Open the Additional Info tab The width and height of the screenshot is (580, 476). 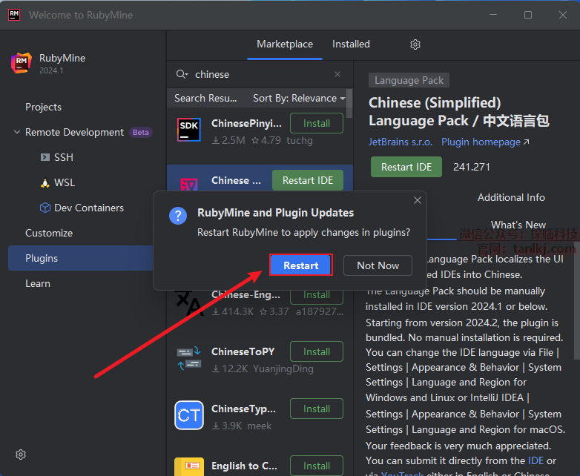[x=511, y=197]
